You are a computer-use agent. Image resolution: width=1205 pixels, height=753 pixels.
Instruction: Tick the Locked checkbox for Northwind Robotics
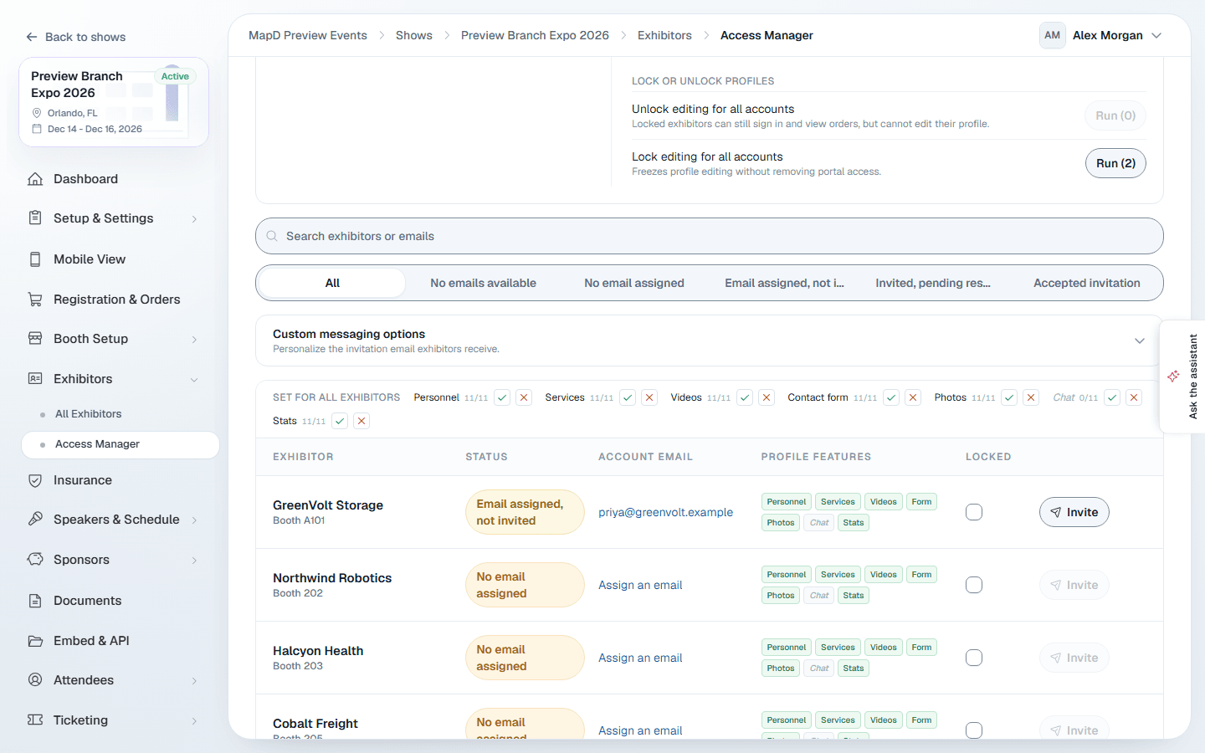[x=974, y=585]
